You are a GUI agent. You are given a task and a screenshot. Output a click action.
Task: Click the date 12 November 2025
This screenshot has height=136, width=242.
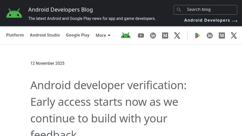47,63
